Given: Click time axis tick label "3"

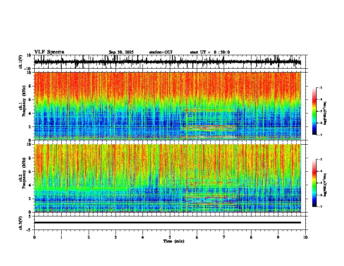Looking at the screenshot, I should pos(116,237).
